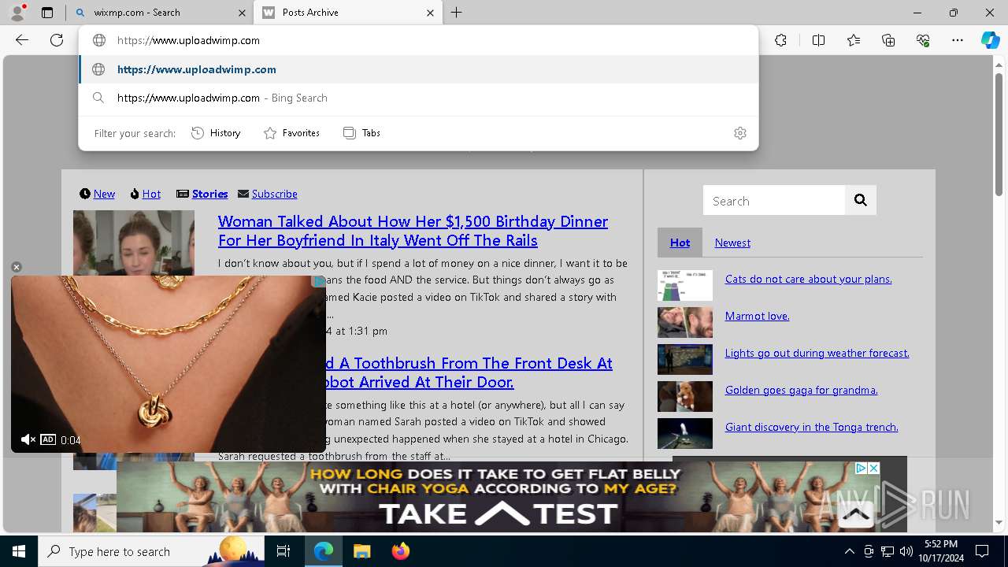The height and width of the screenshot is (567, 1008).
Task: Click the Cats do not care thumbnail
Action: point(685,285)
